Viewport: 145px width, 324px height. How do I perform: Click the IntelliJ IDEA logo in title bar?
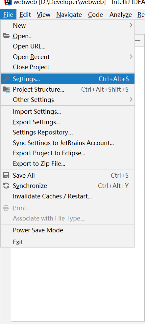[x=7, y=3]
